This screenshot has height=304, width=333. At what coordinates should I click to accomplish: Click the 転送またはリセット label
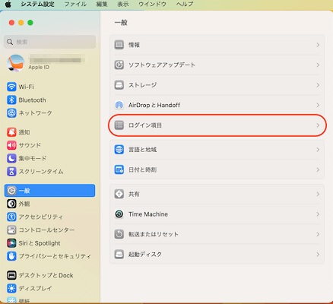point(154,234)
